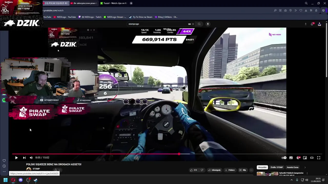Open Opera easy setup sliders
328x184 pixels.
tap(311, 10)
